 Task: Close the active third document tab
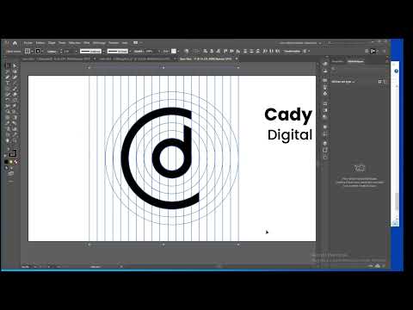pyautogui.click(x=237, y=59)
